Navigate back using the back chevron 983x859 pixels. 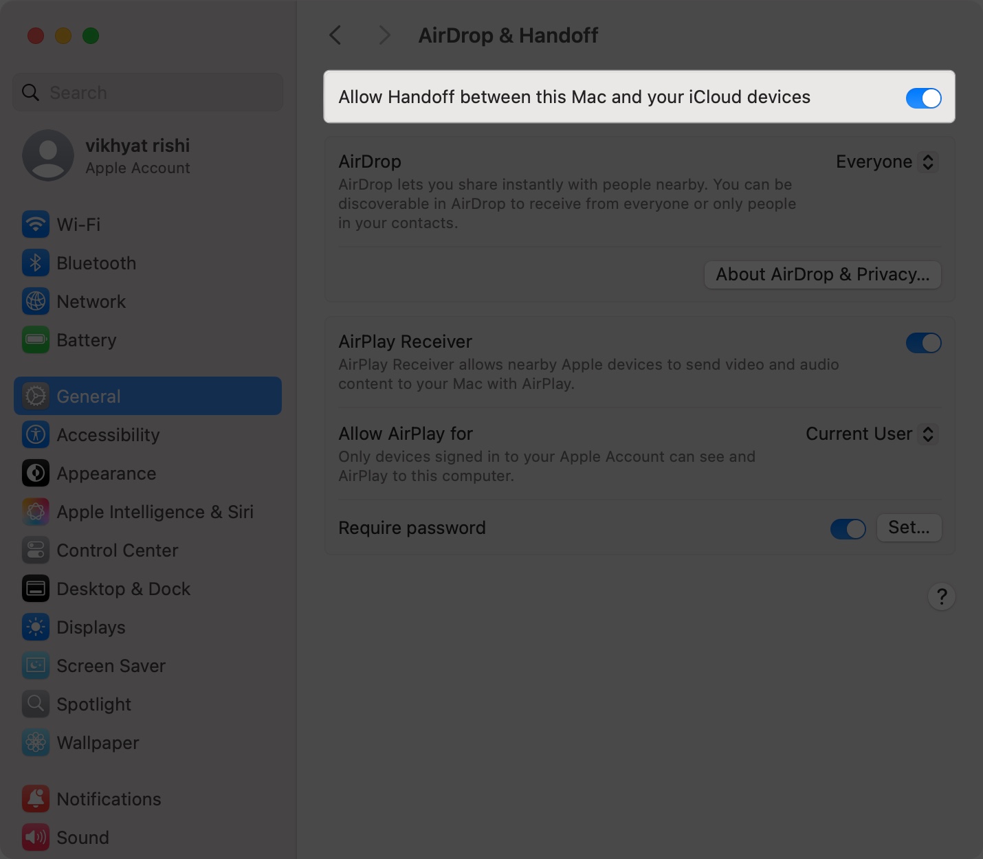(x=335, y=35)
